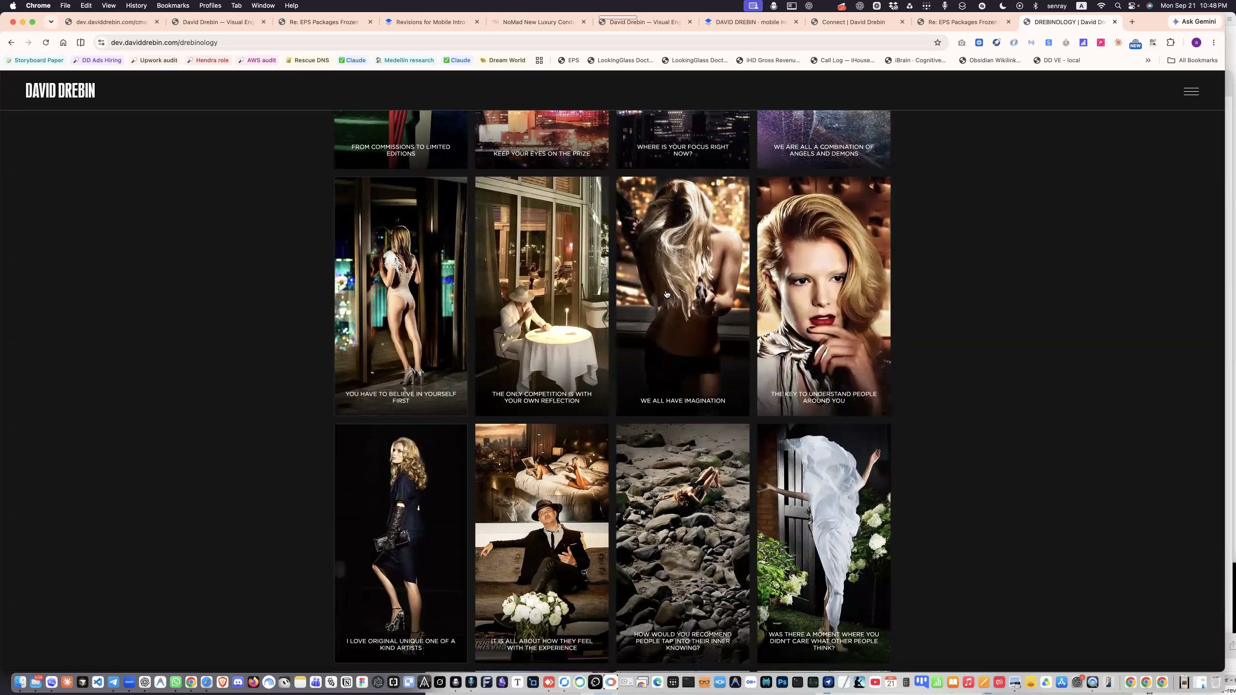The height and width of the screenshot is (695, 1236).
Task: View site information icon in address bar
Action: click(x=101, y=42)
